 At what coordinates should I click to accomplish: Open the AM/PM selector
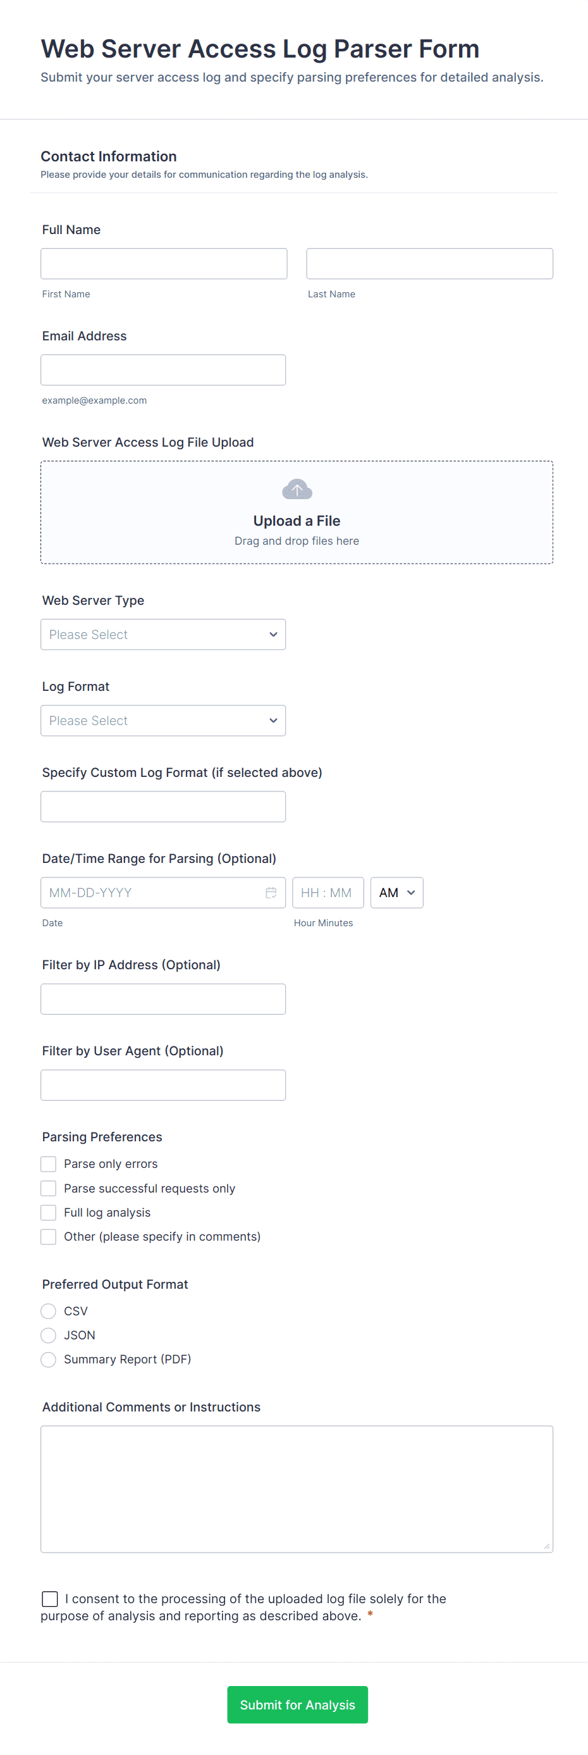(396, 893)
